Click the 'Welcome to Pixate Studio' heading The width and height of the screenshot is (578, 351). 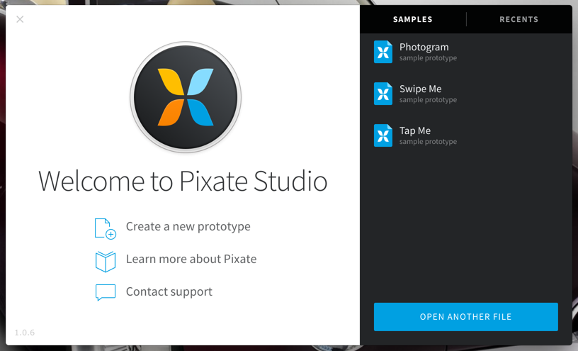coord(183,181)
